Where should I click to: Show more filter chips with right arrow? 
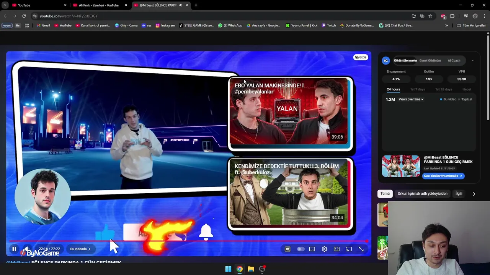coord(474,194)
